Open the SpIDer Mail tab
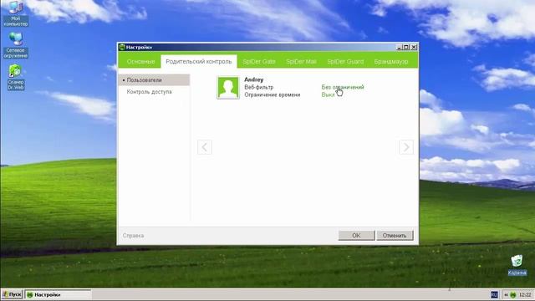 click(301, 62)
